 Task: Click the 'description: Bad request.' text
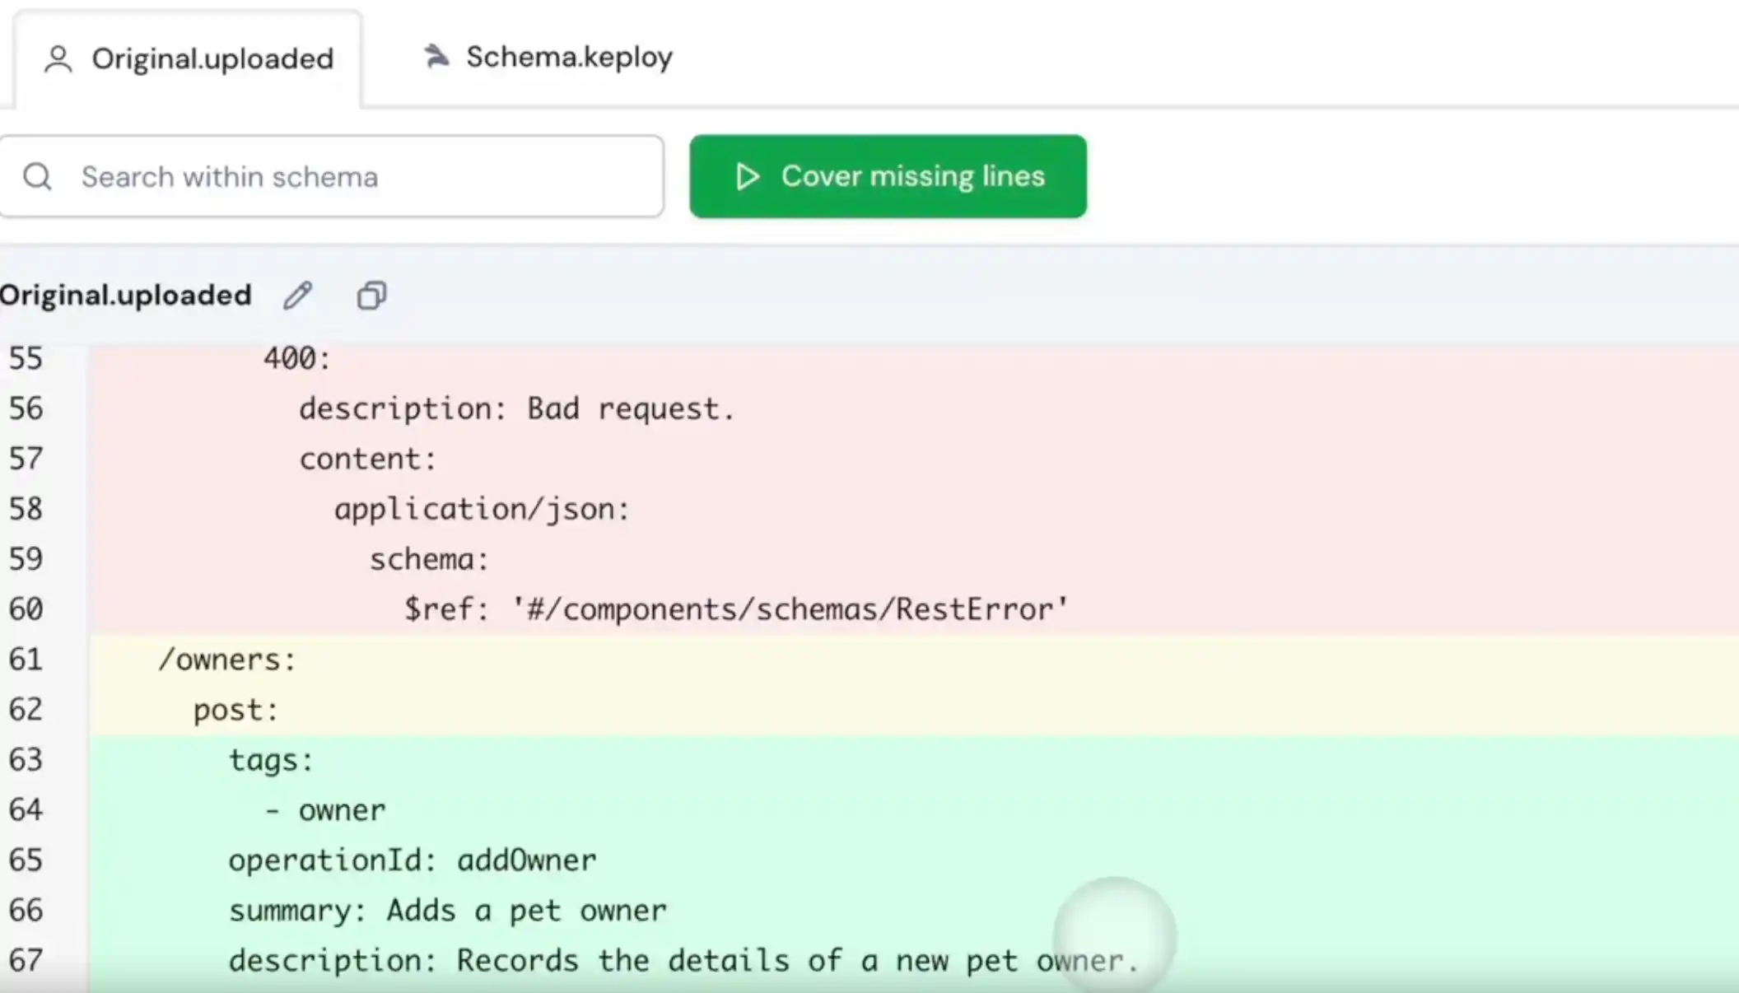[516, 408]
